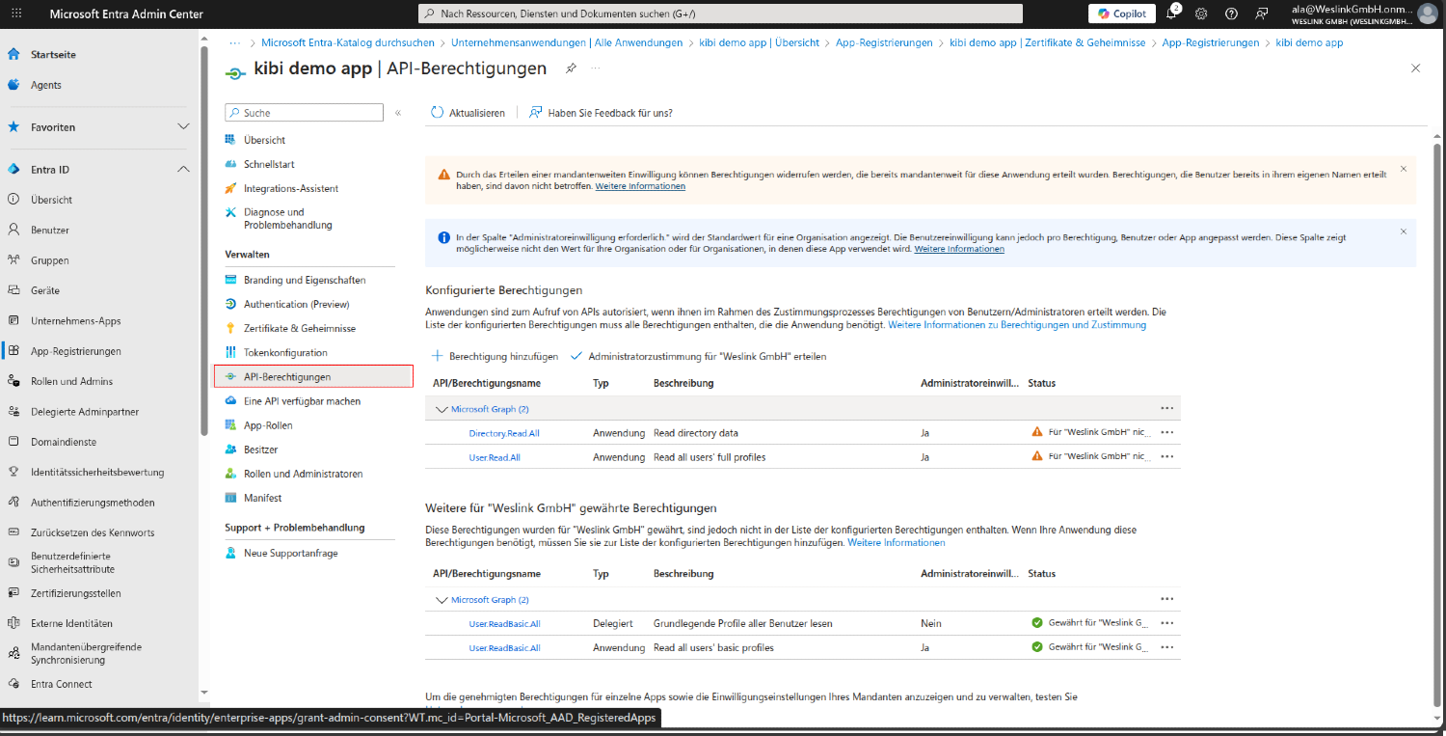Open Domaindienste in navigation
The image size is (1446, 736).
(64, 442)
